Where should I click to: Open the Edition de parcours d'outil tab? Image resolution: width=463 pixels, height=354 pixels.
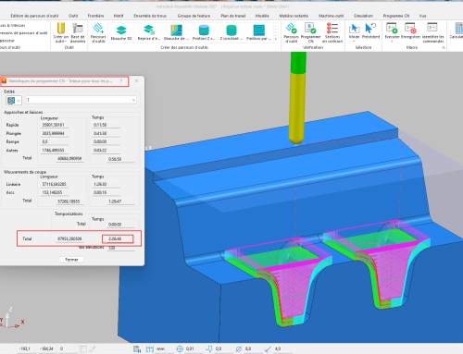pyautogui.click(x=34, y=16)
